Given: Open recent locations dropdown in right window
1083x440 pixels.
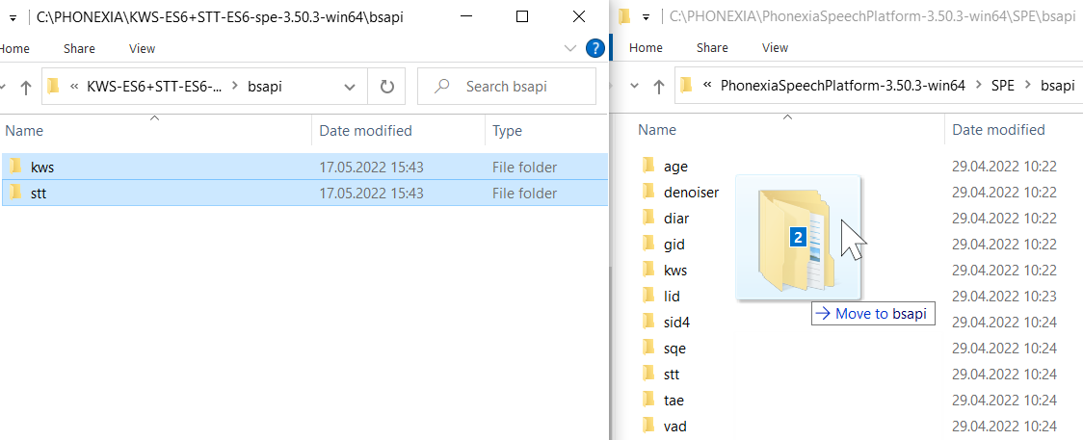Looking at the screenshot, I should pos(634,87).
